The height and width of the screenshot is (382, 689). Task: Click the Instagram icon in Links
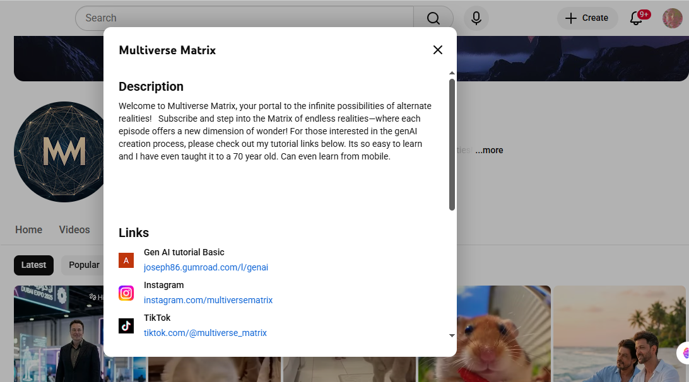tap(126, 293)
